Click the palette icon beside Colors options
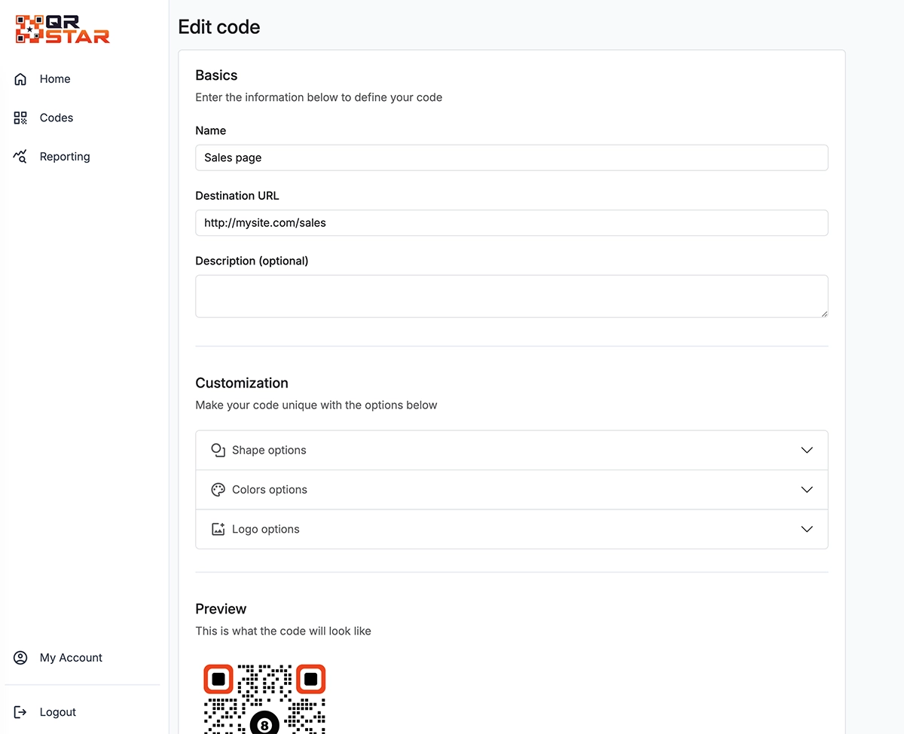This screenshot has width=904, height=734. pos(218,489)
